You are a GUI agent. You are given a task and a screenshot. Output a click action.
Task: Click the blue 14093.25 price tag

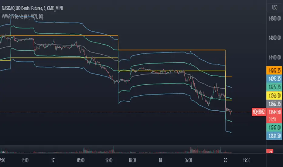coord(274,79)
